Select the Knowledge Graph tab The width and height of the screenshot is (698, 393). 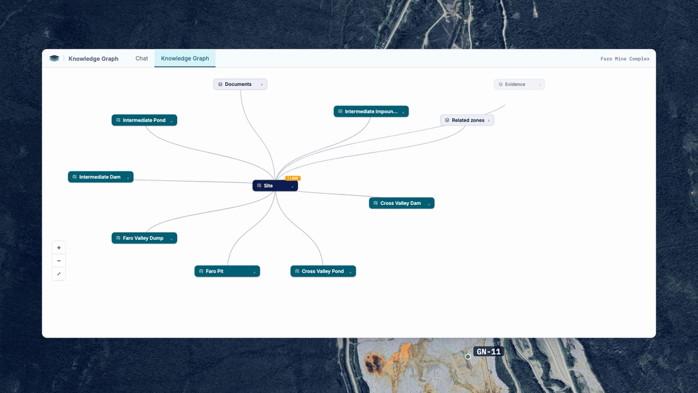185,58
